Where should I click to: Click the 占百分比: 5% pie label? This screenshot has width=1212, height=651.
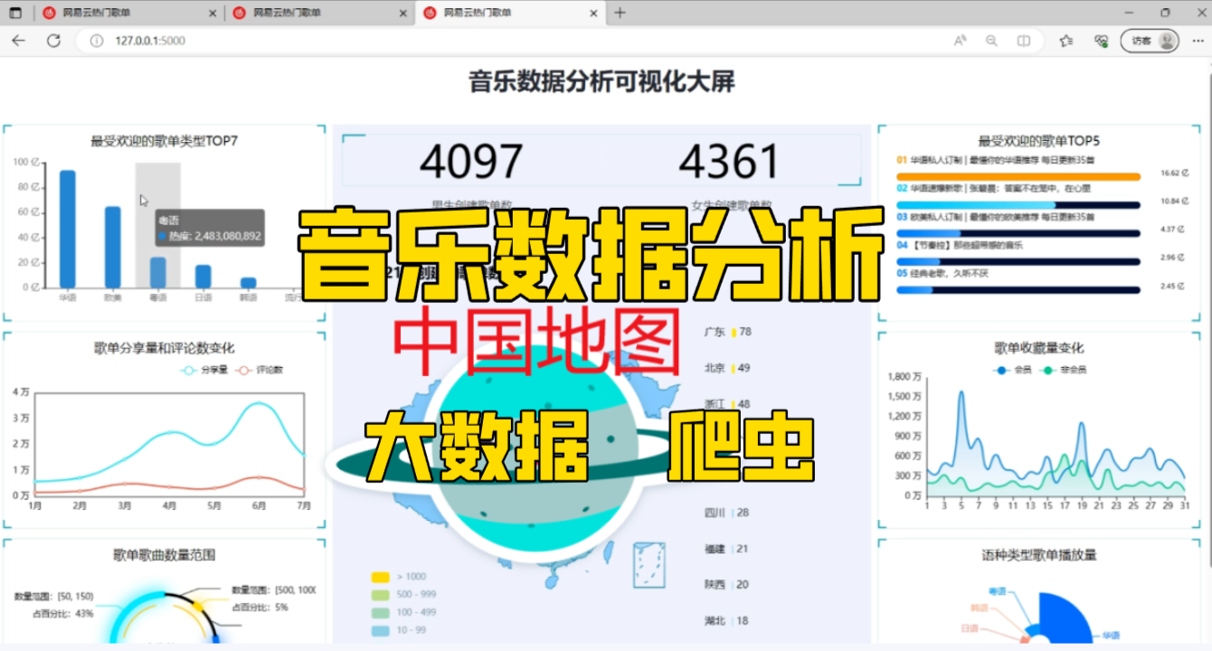260,608
